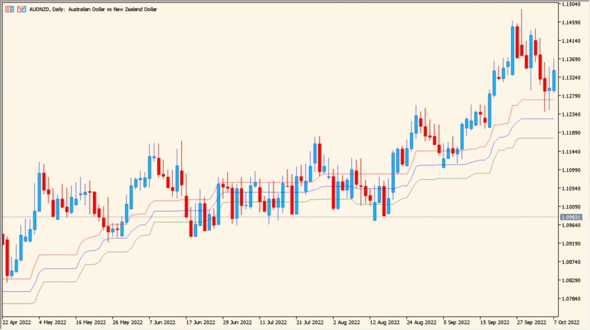Click the 4 May 2022 date label
590x330 pixels.
tap(52, 323)
